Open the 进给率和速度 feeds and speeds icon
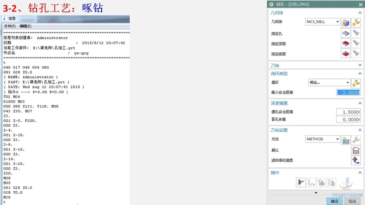 click(356, 160)
